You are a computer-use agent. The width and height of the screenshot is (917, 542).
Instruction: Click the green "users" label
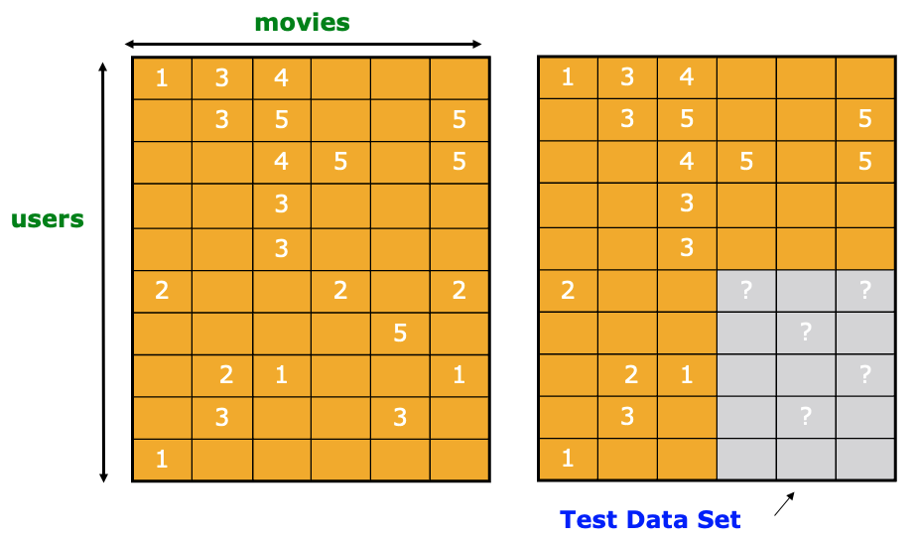[48, 219]
